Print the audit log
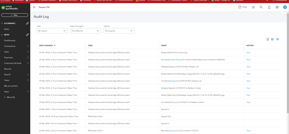Viewport: 289px width, 134px height. (272, 39)
